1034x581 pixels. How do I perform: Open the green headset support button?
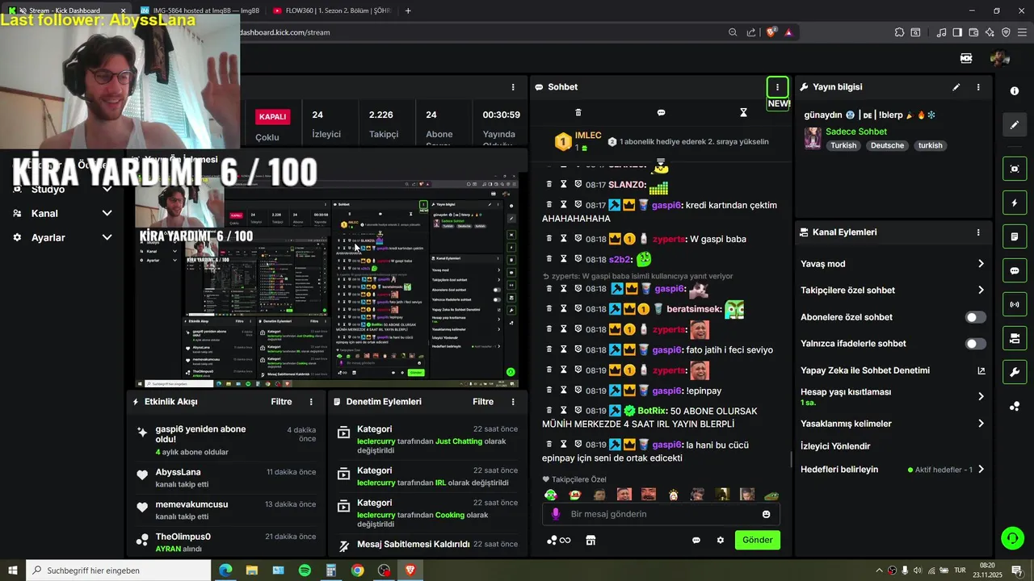coord(1011,537)
